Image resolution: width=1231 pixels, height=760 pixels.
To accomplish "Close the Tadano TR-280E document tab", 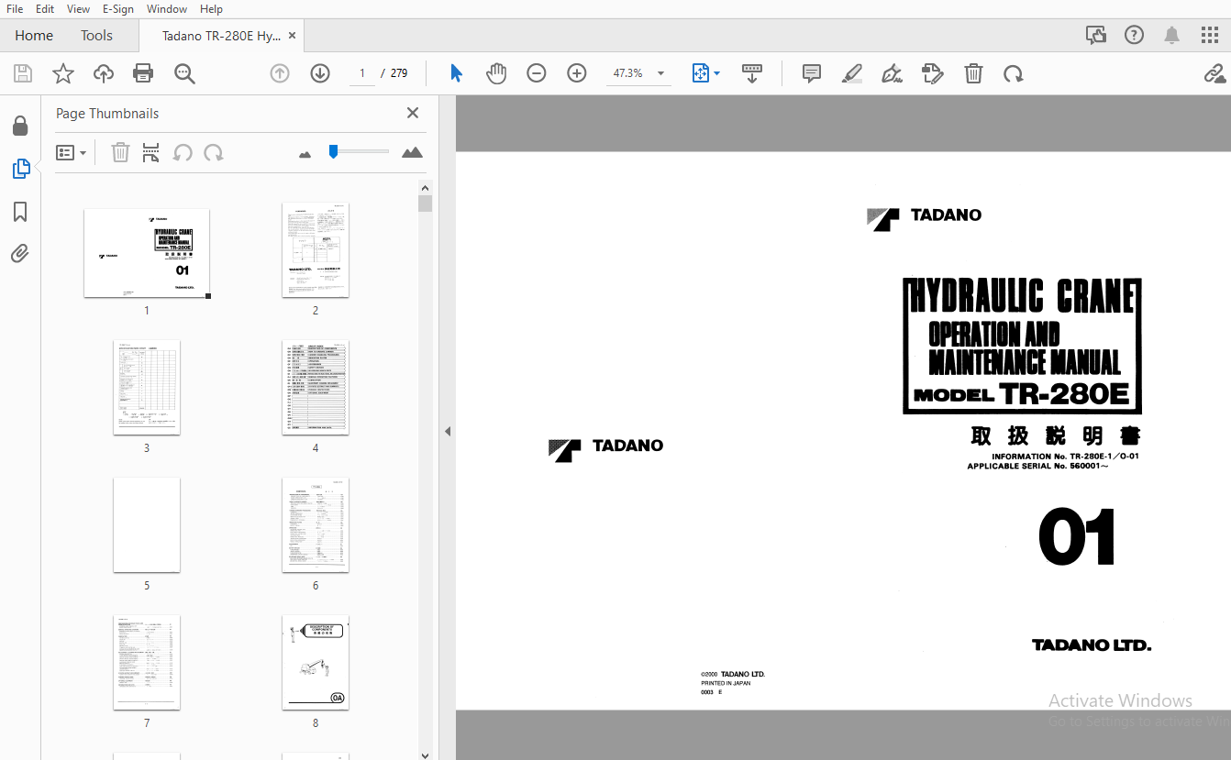I will [x=293, y=36].
